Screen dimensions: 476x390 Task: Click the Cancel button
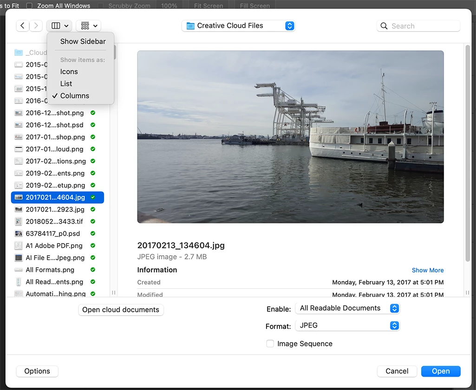(397, 371)
